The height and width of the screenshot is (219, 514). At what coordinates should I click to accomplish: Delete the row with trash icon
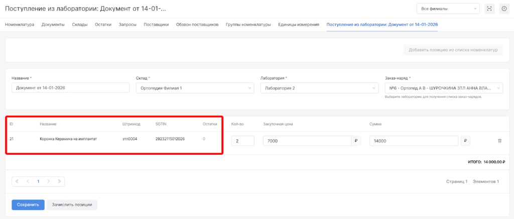pos(499,141)
